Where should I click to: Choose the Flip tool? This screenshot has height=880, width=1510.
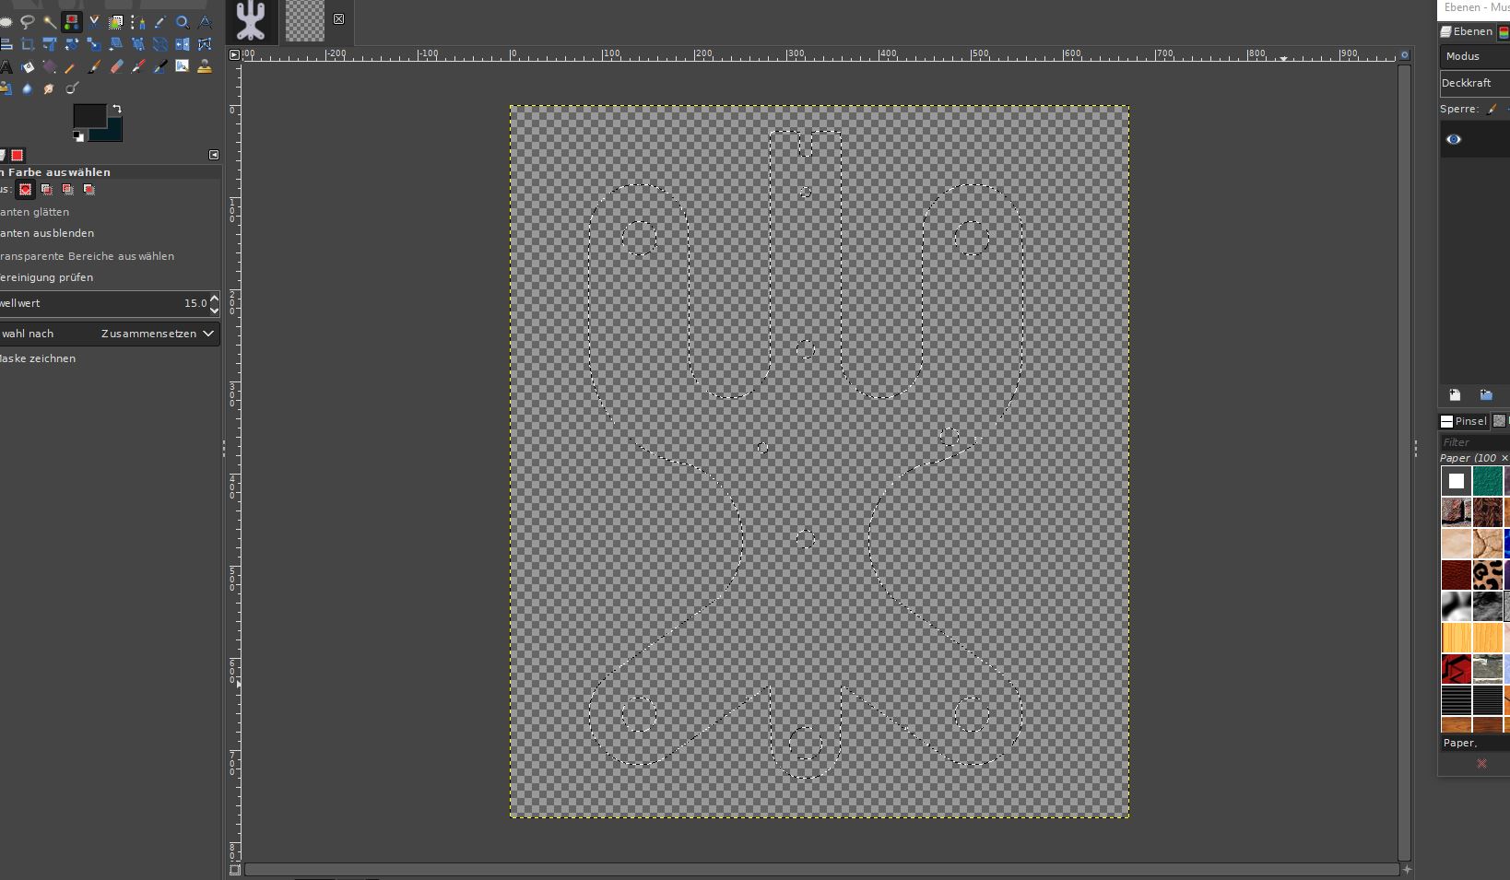(183, 44)
